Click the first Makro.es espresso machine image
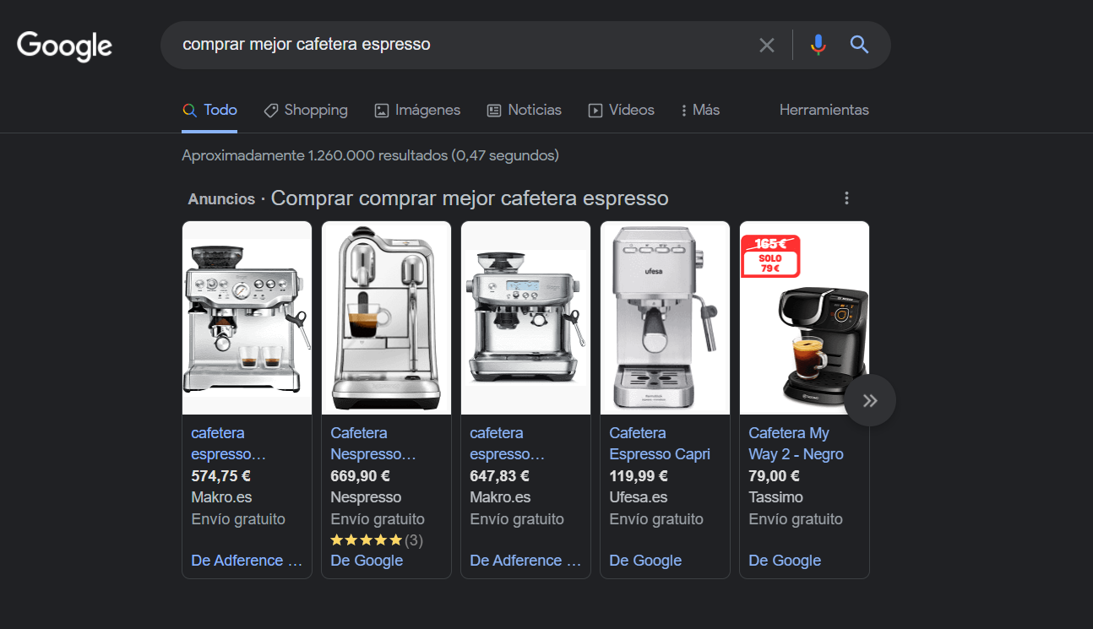Viewport: 1093px width, 629px height. (x=247, y=317)
